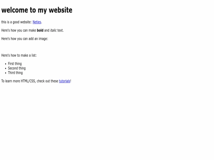Open the Neties link
Screen dimensions: 214x160
click(37, 22)
